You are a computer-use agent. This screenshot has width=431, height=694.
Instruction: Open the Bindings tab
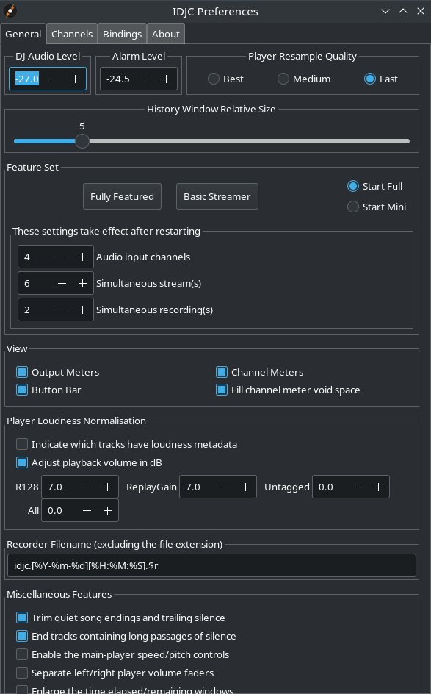click(122, 34)
